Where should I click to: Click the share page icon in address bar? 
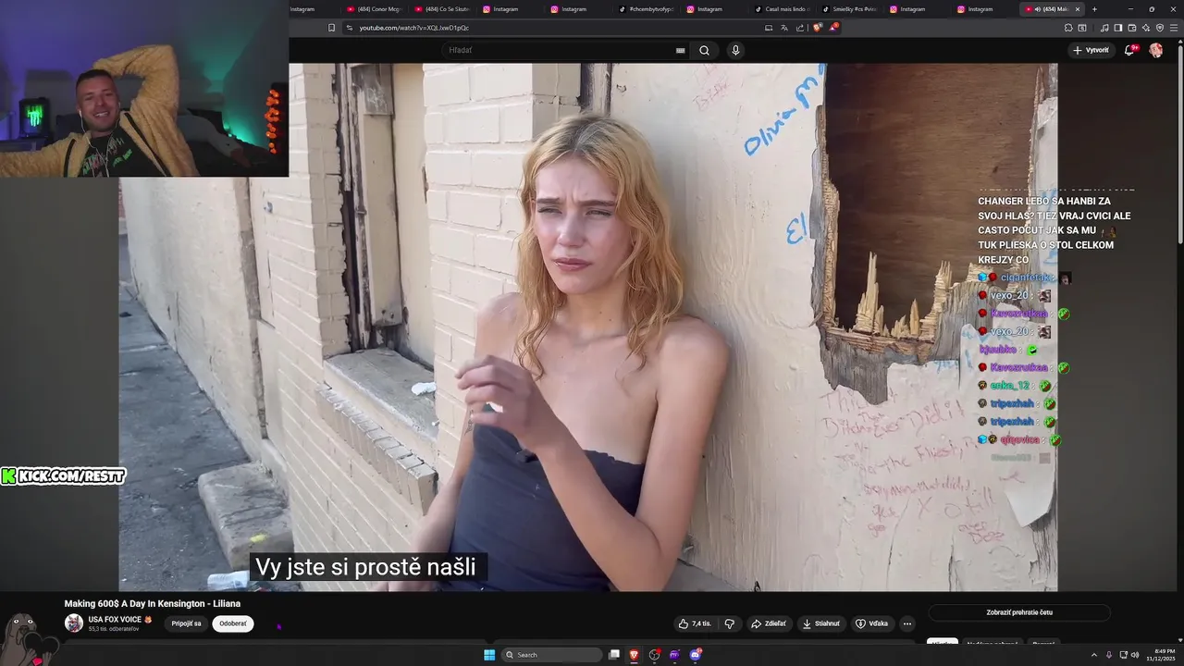pos(799,28)
